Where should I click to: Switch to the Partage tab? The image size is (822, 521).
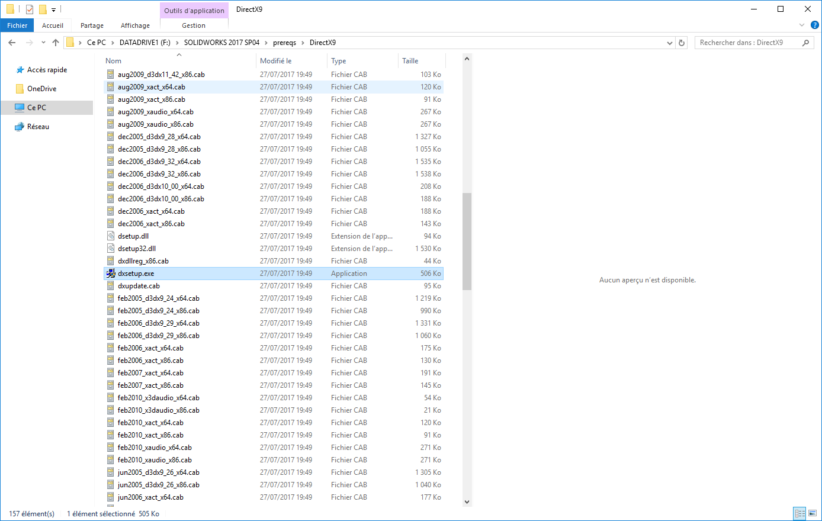tap(92, 25)
